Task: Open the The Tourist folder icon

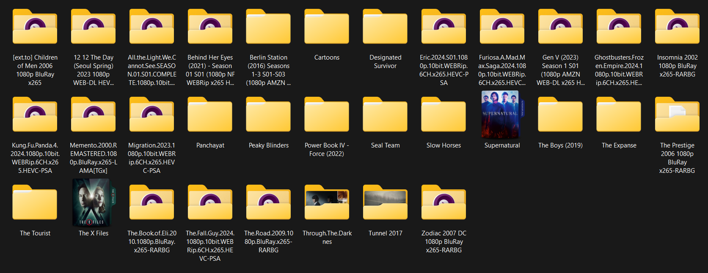Action: click(x=35, y=202)
